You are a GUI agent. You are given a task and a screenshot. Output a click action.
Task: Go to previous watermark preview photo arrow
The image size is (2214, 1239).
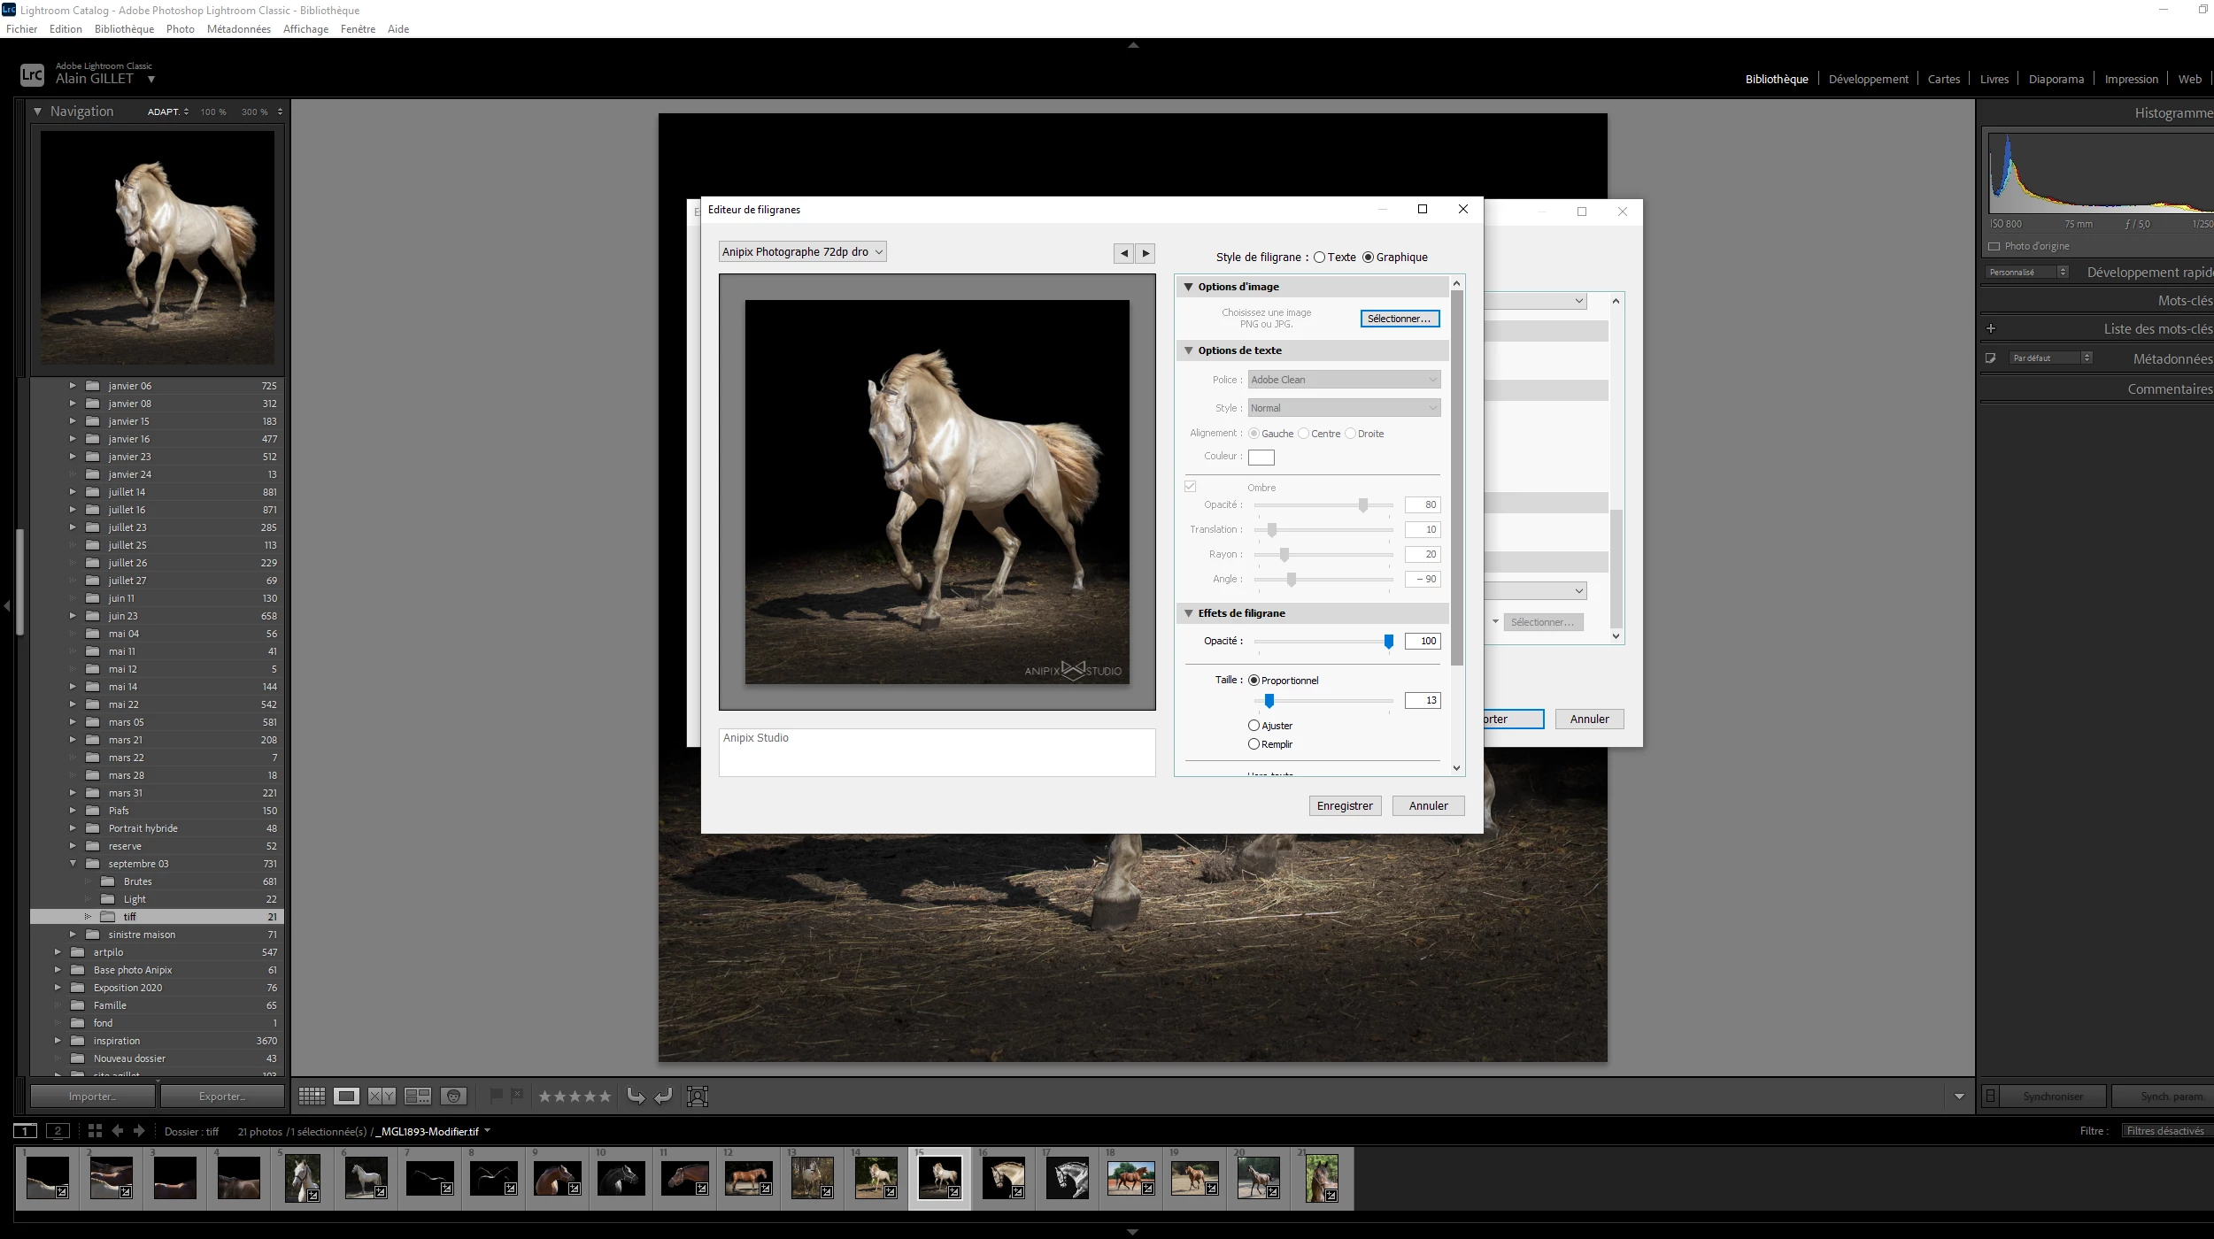[1123, 253]
